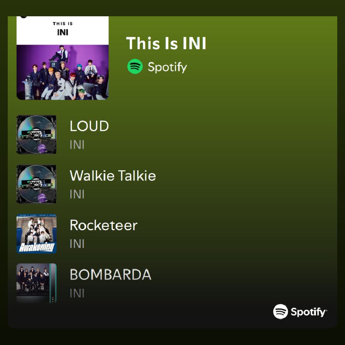
Task: Click the Spotify owner name under the title
Action: [167, 67]
